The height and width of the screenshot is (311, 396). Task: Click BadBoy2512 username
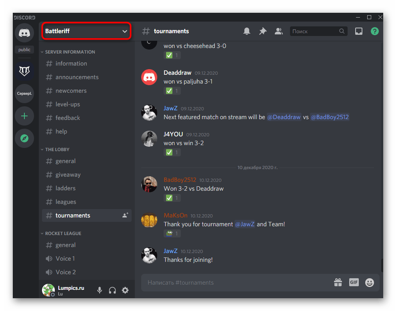[x=180, y=180]
